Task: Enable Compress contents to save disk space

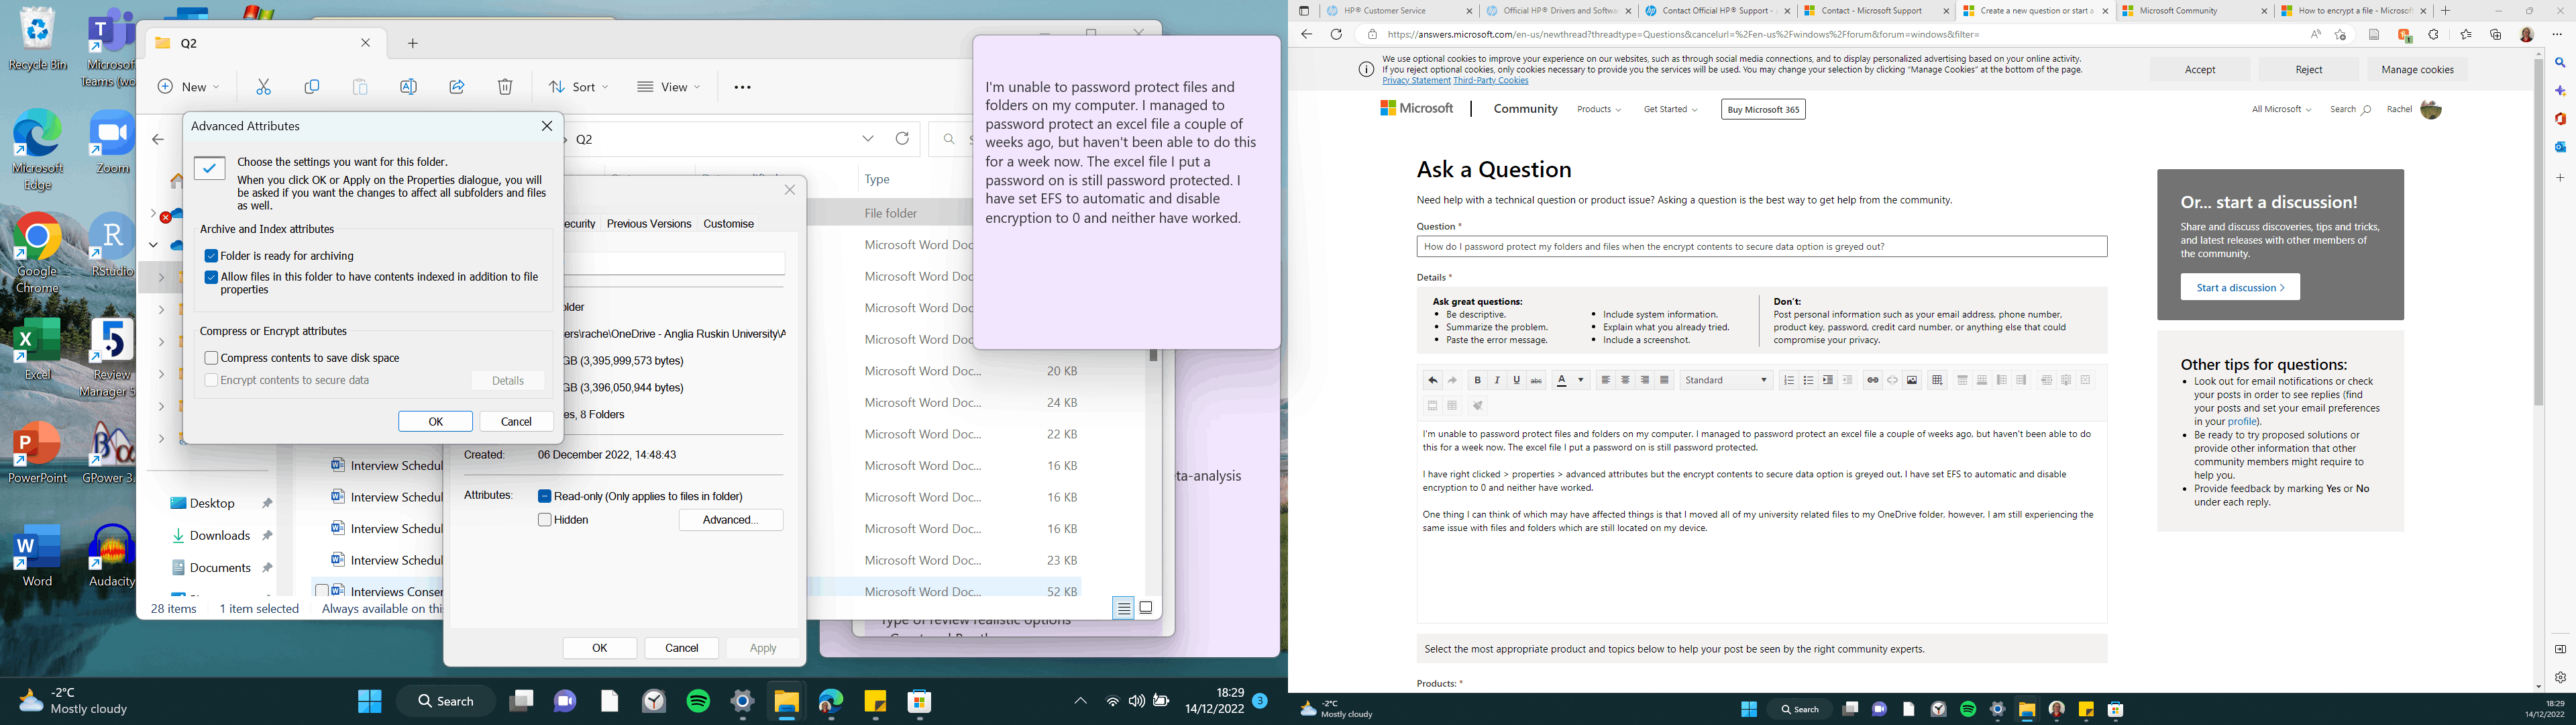Action: click(211, 358)
